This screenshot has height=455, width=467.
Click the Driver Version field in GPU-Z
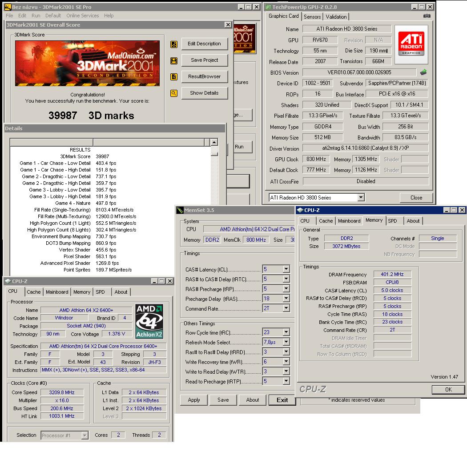click(366, 148)
